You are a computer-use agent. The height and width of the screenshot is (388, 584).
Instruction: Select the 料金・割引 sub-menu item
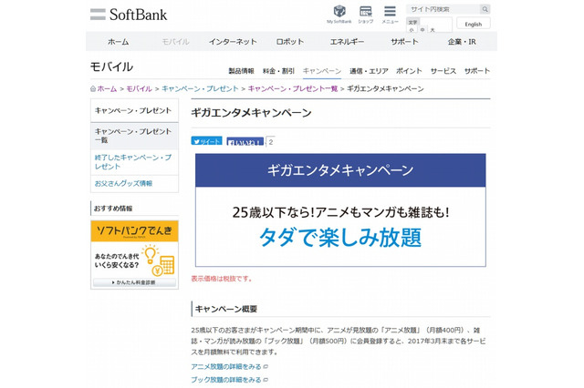pyautogui.click(x=278, y=71)
